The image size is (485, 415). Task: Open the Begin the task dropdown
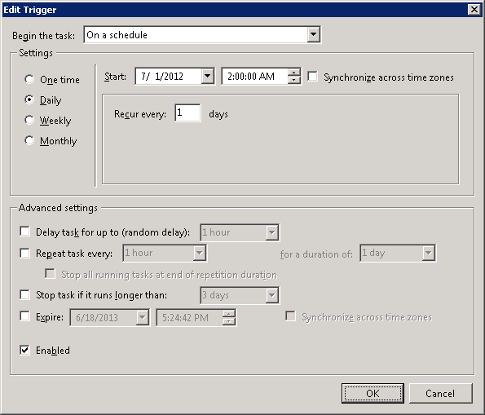[x=313, y=35]
